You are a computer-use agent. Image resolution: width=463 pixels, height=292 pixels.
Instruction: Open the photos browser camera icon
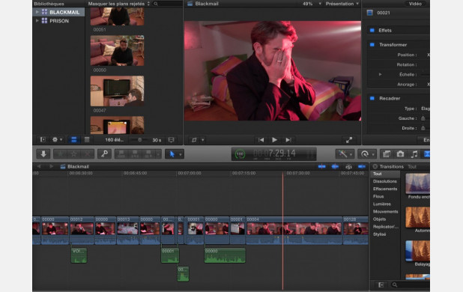point(400,154)
